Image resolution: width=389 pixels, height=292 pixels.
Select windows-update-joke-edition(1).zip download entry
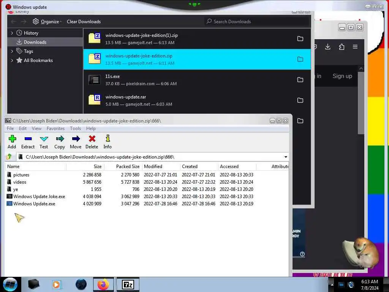click(197, 39)
